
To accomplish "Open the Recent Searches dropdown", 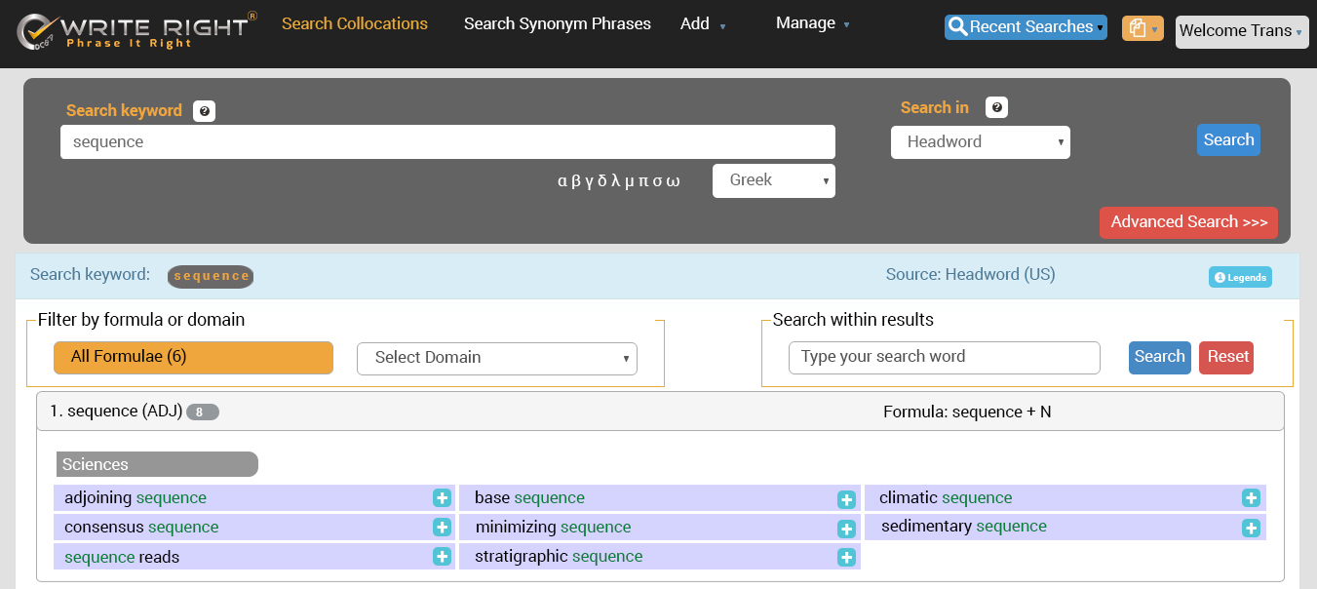I will 1025,27.
